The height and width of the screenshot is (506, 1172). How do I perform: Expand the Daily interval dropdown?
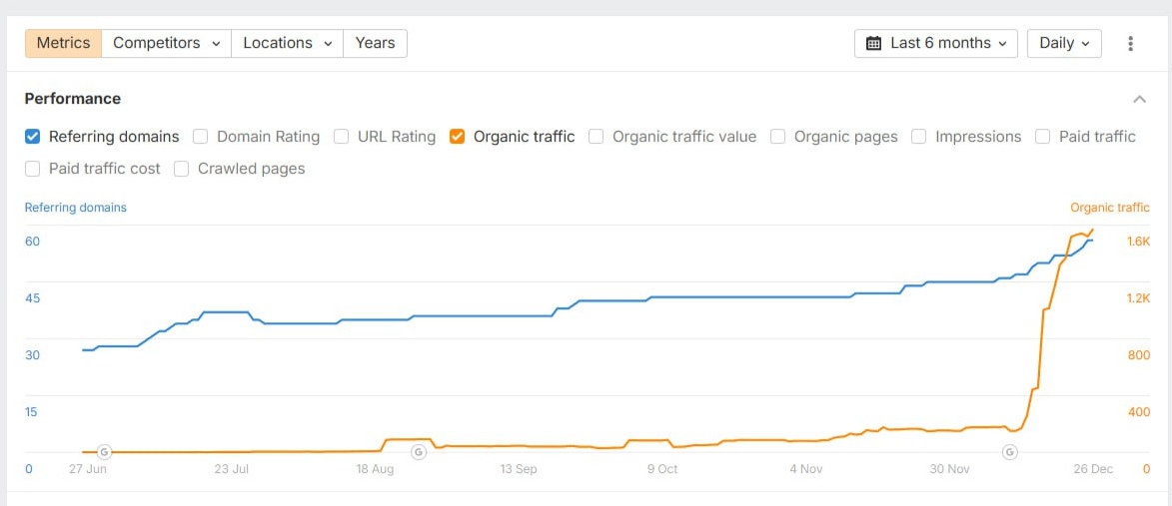1063,44
